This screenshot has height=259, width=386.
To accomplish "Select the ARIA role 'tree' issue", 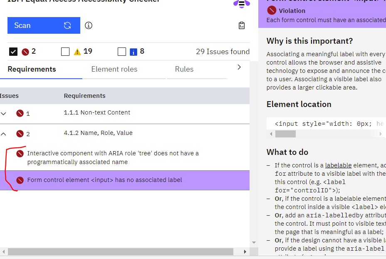I will click(x=124, y=157).
